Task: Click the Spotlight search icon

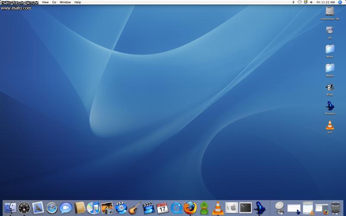Action: (x=340, y=2)
